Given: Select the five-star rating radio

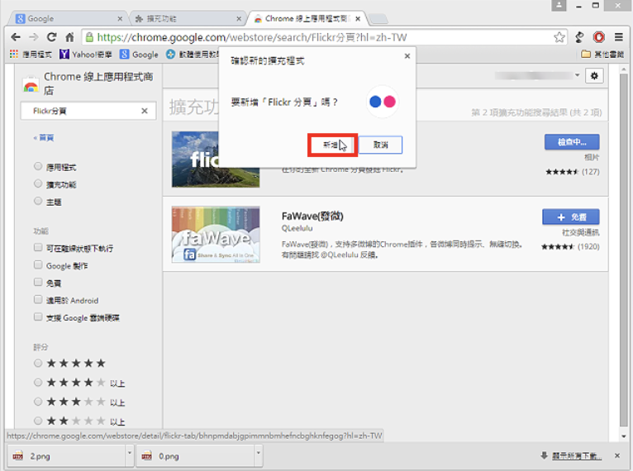Looking at the screenshot, I should [38, 364].
